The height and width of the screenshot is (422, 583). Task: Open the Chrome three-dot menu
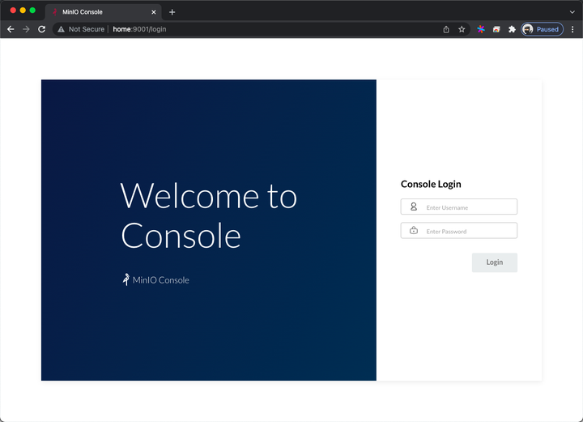(572, 29)
